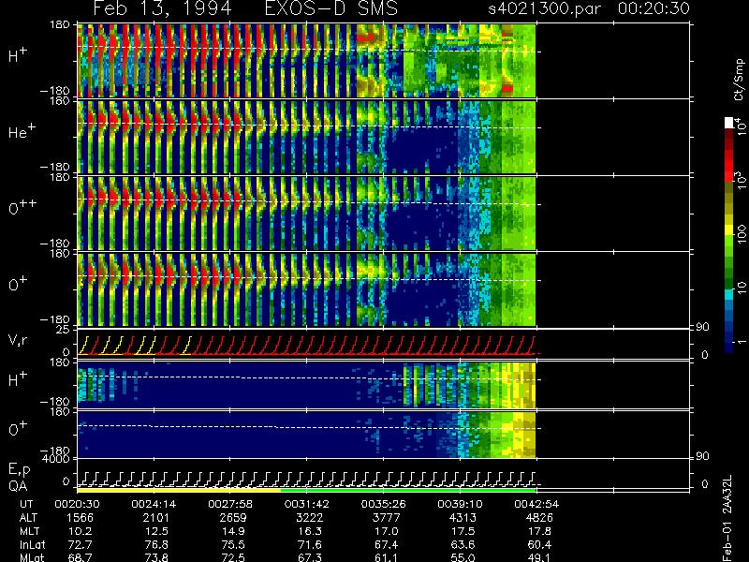Select the '25' label of V,r panel
749x562 pixels.
pyautogui.click(x=64, y=330)
